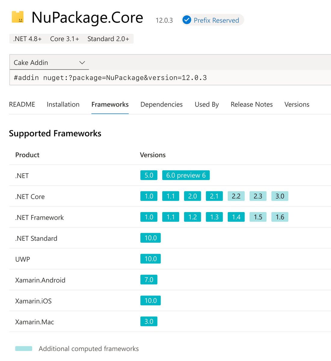
Task: Click version number 12.0.3 beside title
Action: pyautogui.click(x=164, y=20)
